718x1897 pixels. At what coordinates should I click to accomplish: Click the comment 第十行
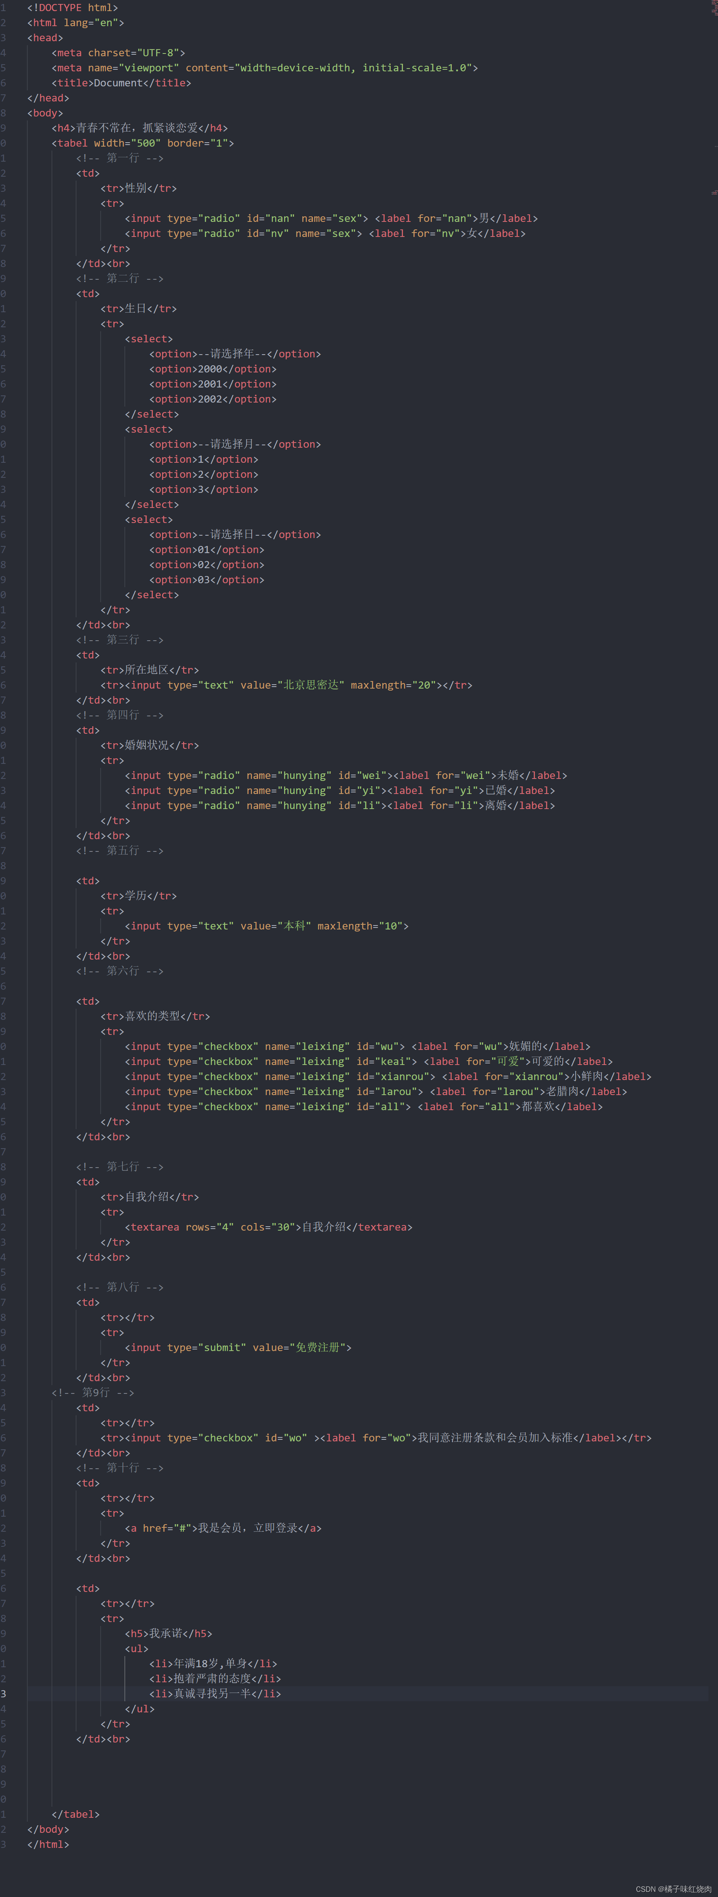click(x=119, y=1468)
